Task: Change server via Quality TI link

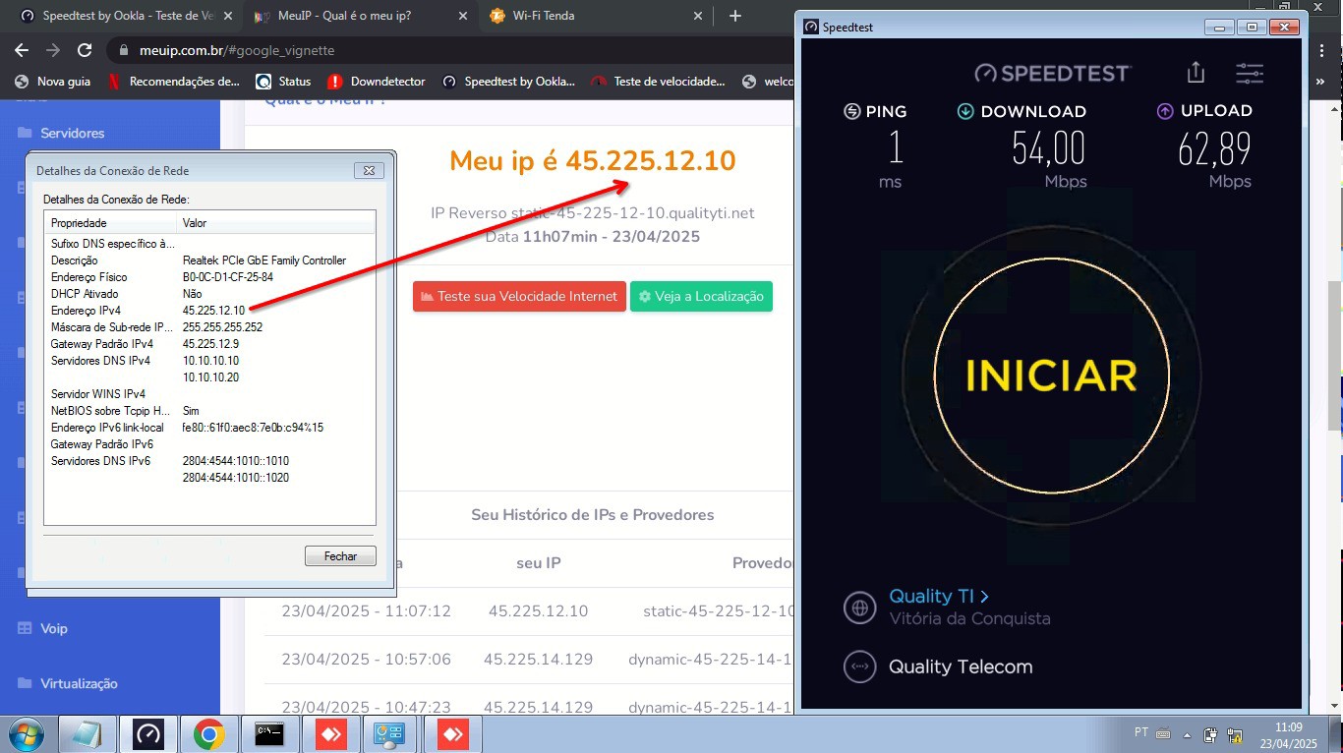Action: (x=938, y=596)
